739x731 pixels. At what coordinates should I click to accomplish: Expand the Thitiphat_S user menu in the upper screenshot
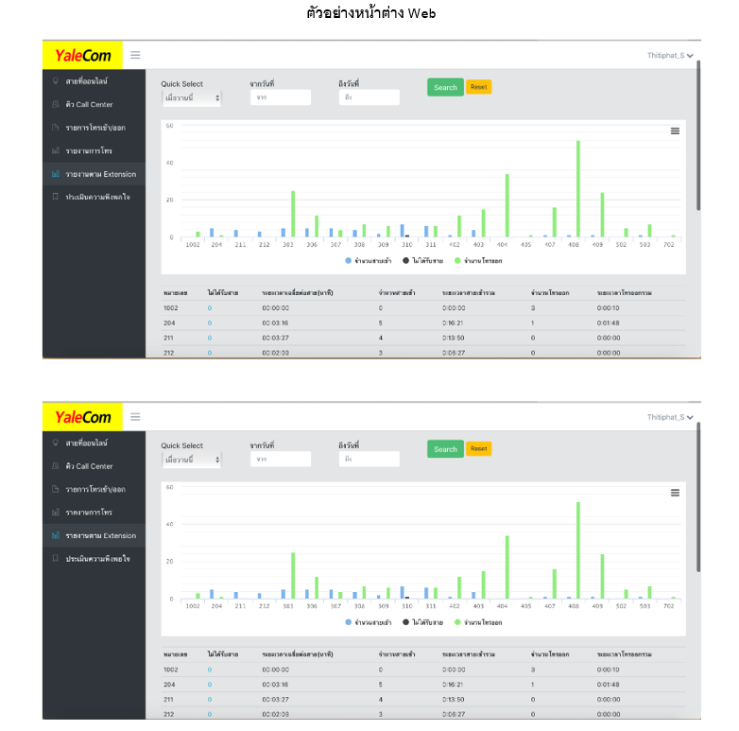tap(670, 56)
